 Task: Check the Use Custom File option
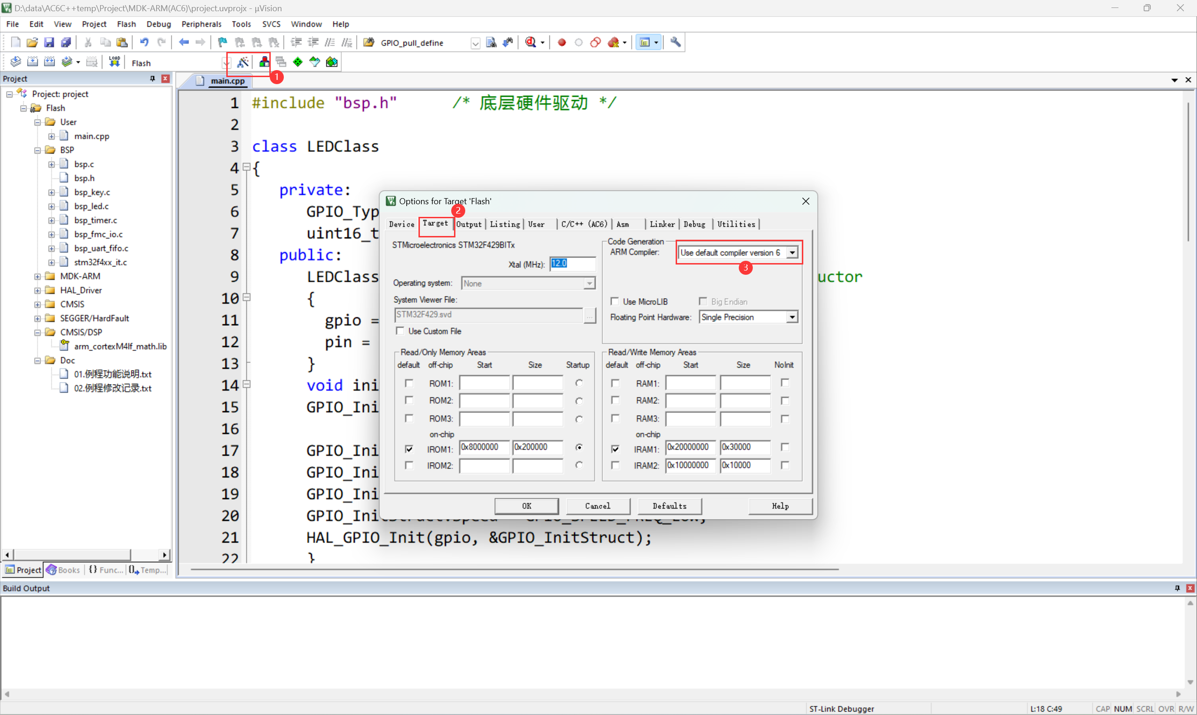[x=400, y=331]
